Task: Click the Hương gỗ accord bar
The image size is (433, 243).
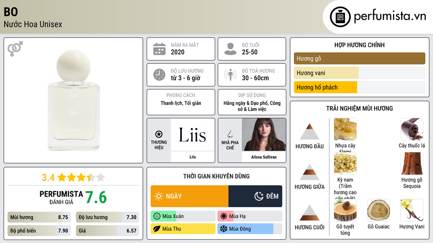Action: (359, 58)
